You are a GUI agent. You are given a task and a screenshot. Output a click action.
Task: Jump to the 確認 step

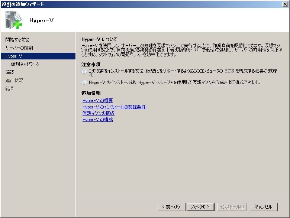(x=10, y=72)
